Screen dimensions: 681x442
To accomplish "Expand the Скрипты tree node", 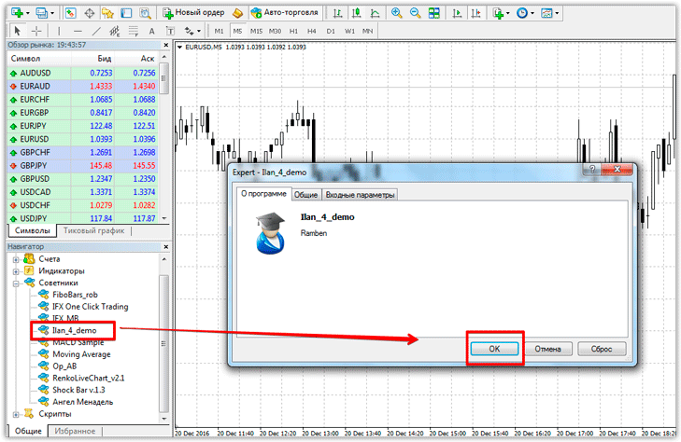I will click(16, 413).
